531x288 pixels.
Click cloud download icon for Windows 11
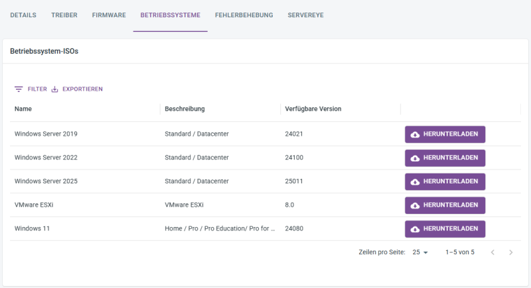tap(416, 229)
